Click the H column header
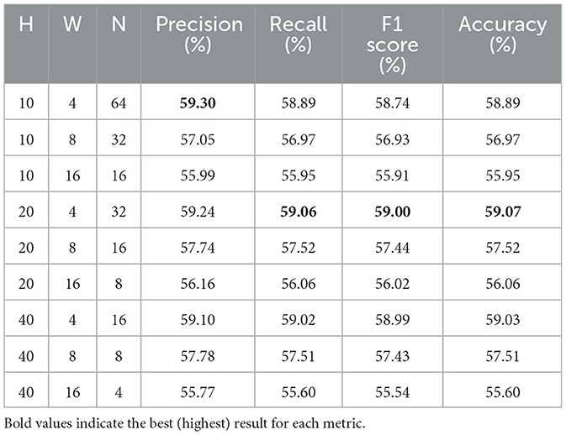This screenshot has width=566, height=435. 26,25
